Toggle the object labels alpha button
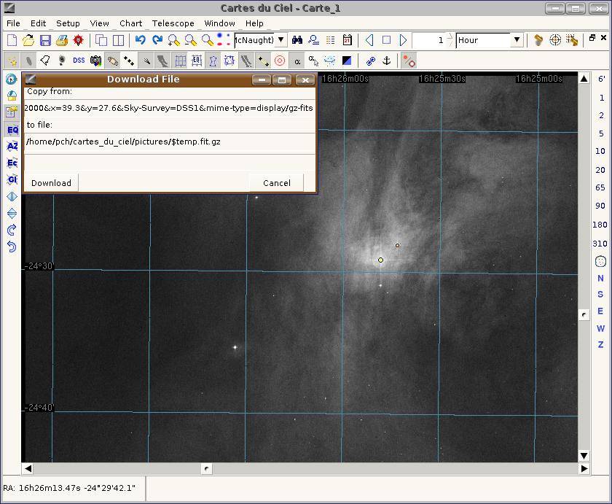This screenshot has height=504, width=612. pos(297,61)
